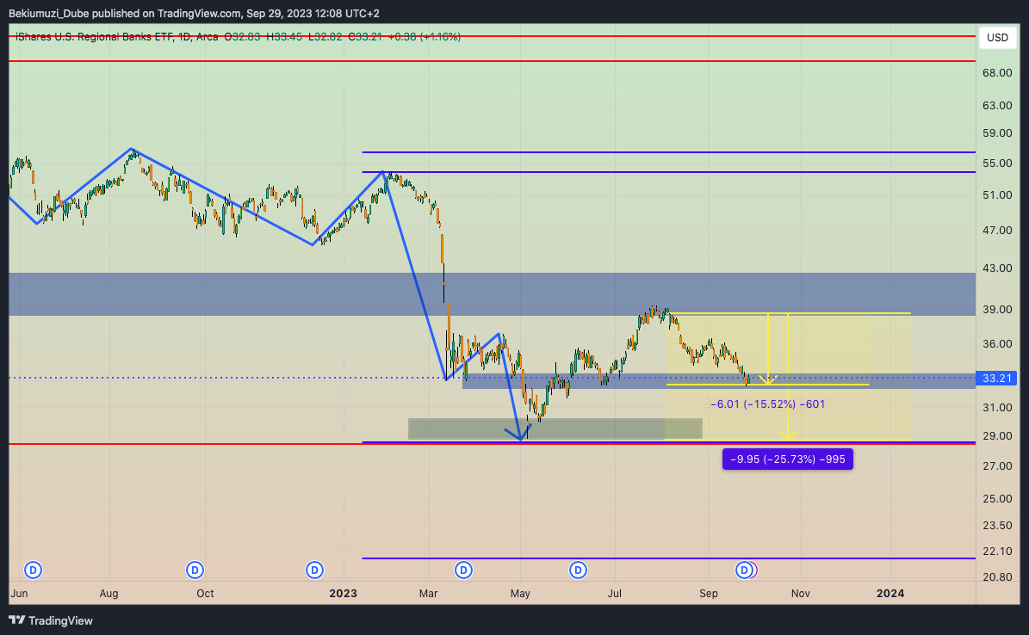Click the dividend marker above the Jun label
The image size is (1029, 635).
coord(33,570)
